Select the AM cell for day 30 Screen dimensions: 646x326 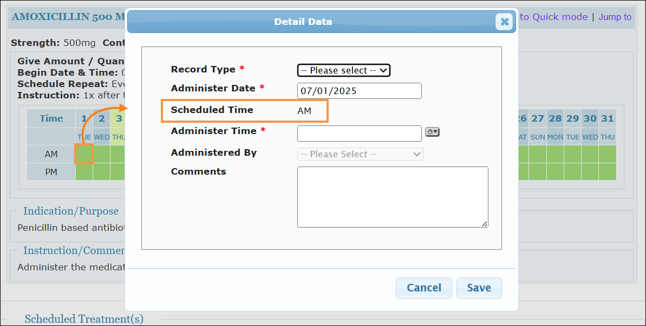(x=590, y=154)
